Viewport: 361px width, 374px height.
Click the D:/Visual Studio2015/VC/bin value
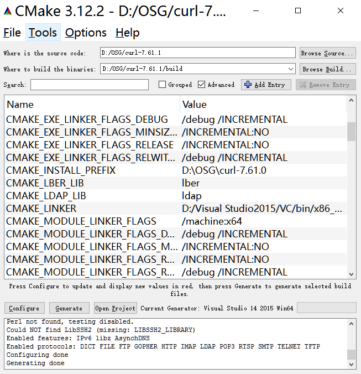[x=262, y=209]
